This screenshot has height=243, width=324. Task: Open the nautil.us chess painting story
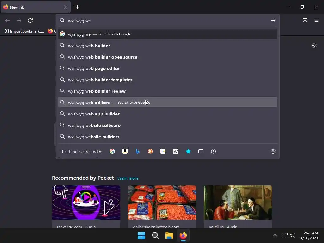(x=238, y=202)
